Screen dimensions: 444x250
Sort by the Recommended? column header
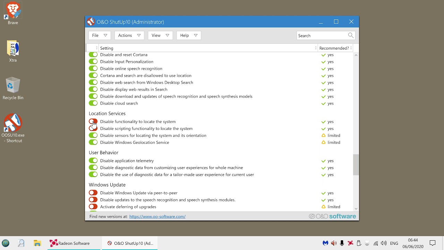click(335, 48)
